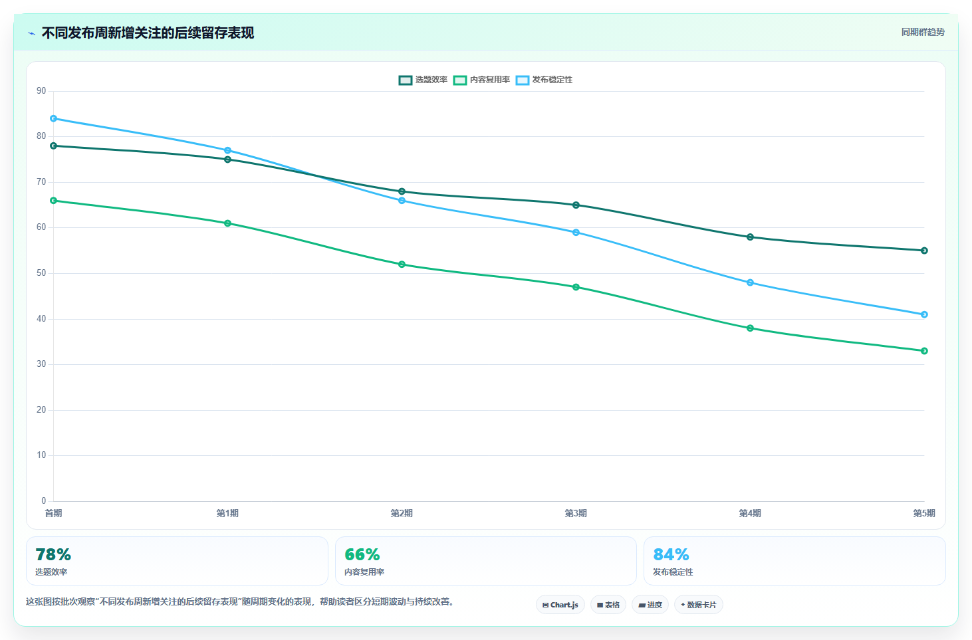
Task: Click the 选题效率 legend color box
Action: pos(406,80)
